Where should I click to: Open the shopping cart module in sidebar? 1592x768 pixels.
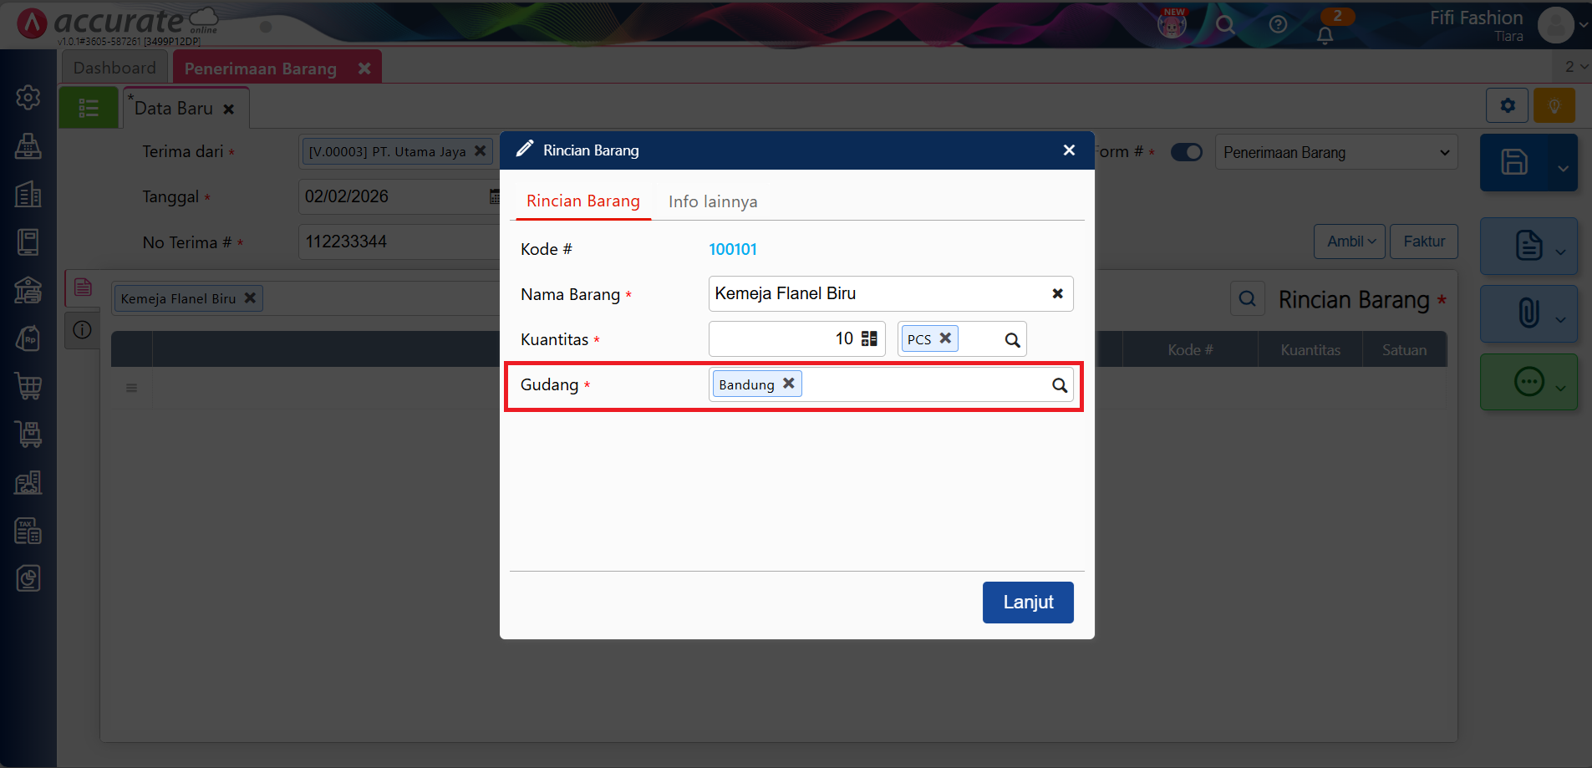tap(28, 386)
